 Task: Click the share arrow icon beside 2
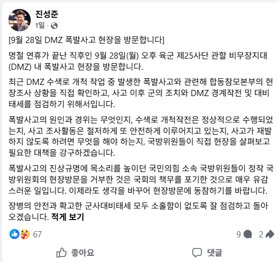coord(269,234)
